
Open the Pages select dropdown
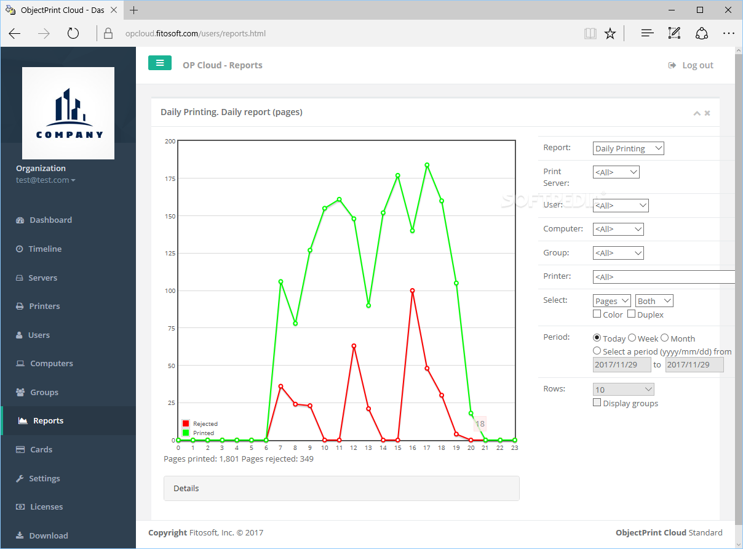pyautogui.click(x=612, y=301)
